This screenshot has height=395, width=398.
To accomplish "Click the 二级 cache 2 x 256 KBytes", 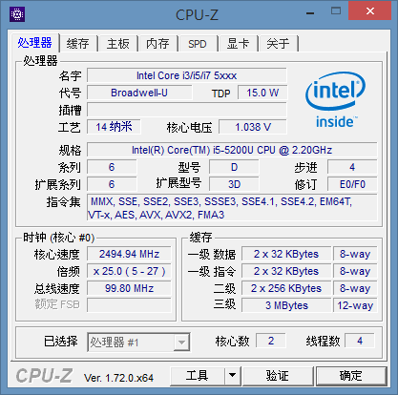I will tap(286, 288).
